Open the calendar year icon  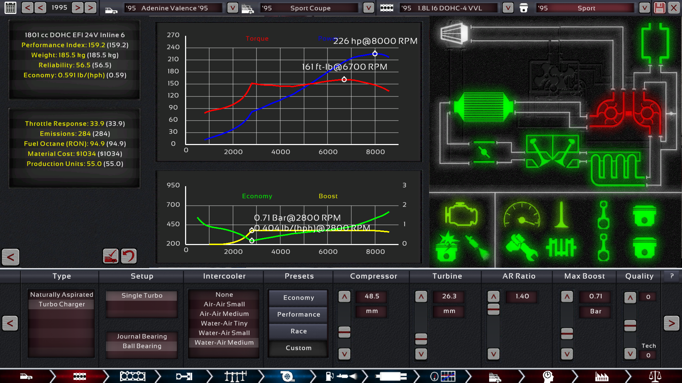click(x=10, y=8)
